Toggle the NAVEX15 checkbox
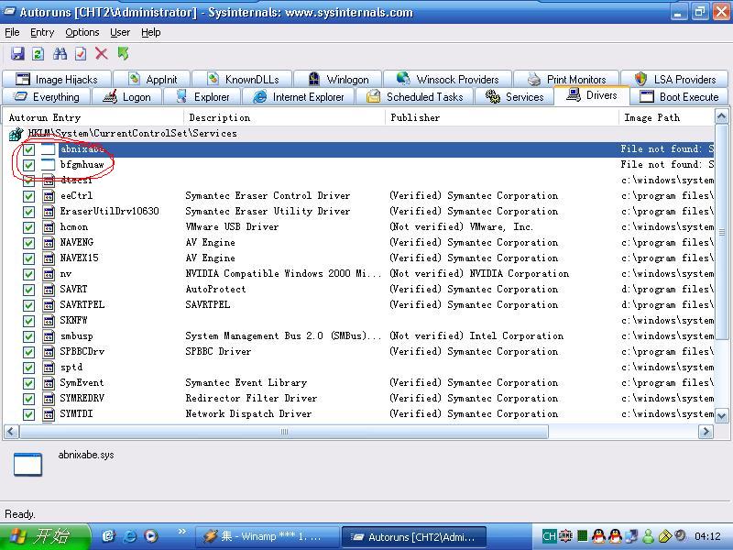The image size is (733, 550). (x=28, y=258)
